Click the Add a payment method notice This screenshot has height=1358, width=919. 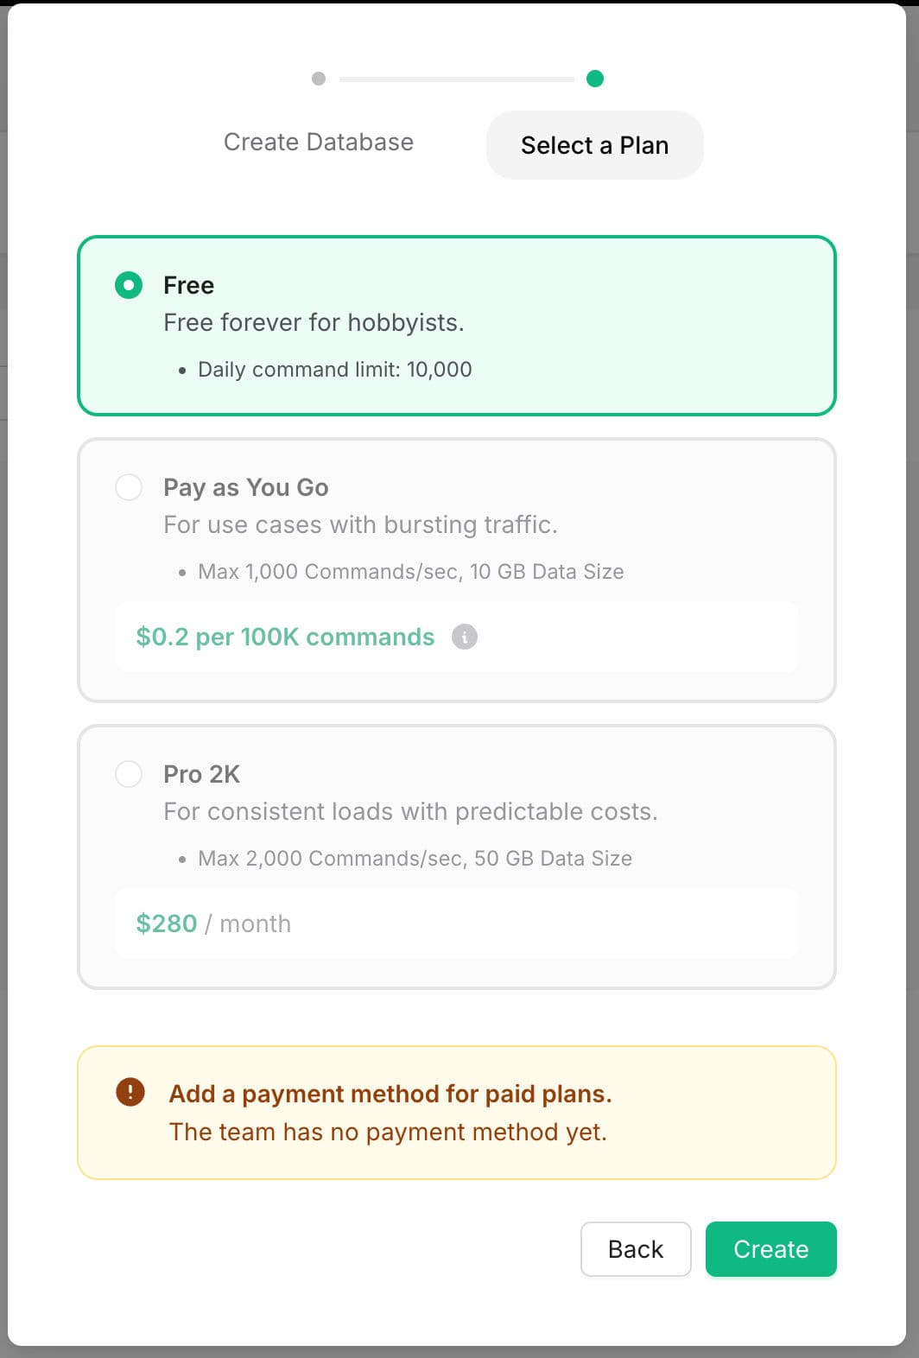pyautogui.click(x=390, y=1094)
